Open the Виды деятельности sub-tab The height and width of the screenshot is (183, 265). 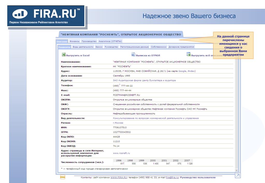tap(83, 47)
